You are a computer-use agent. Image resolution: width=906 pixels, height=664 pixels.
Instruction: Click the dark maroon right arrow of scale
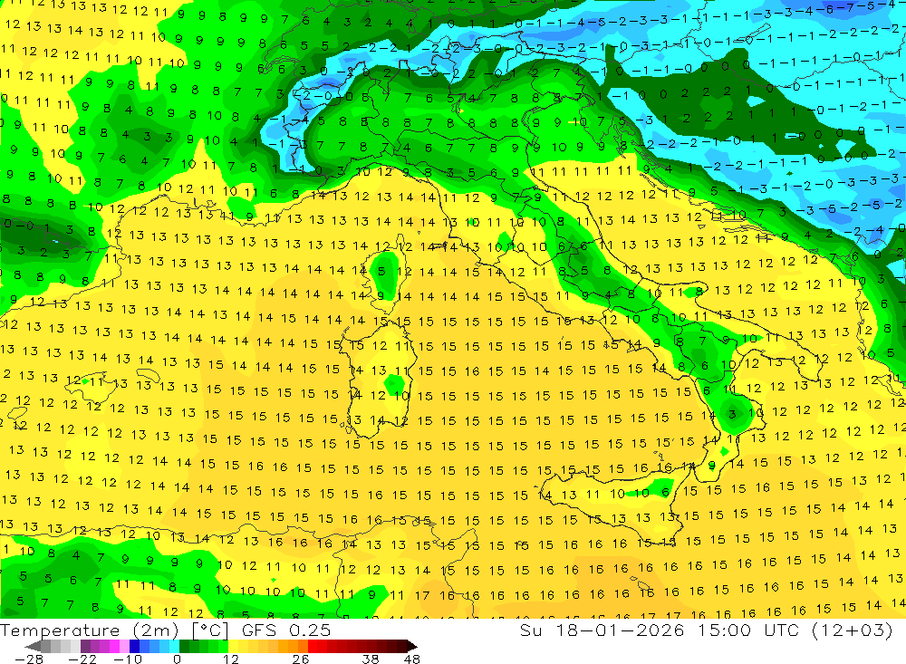pos(410,646)
